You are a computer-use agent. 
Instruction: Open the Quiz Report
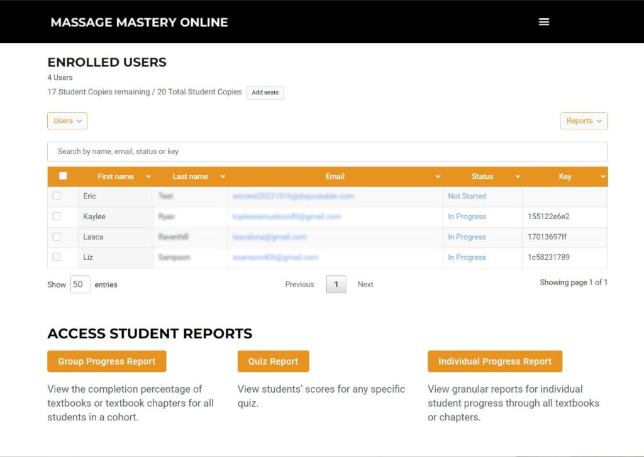pos(273,361)
